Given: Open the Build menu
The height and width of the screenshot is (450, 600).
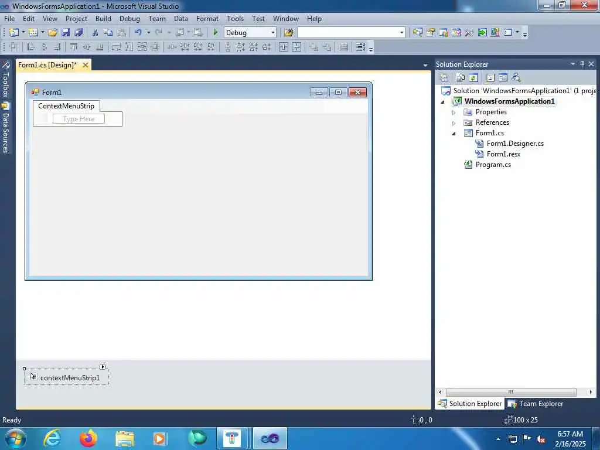Looking at the screenshot, I should pos(103,19).
